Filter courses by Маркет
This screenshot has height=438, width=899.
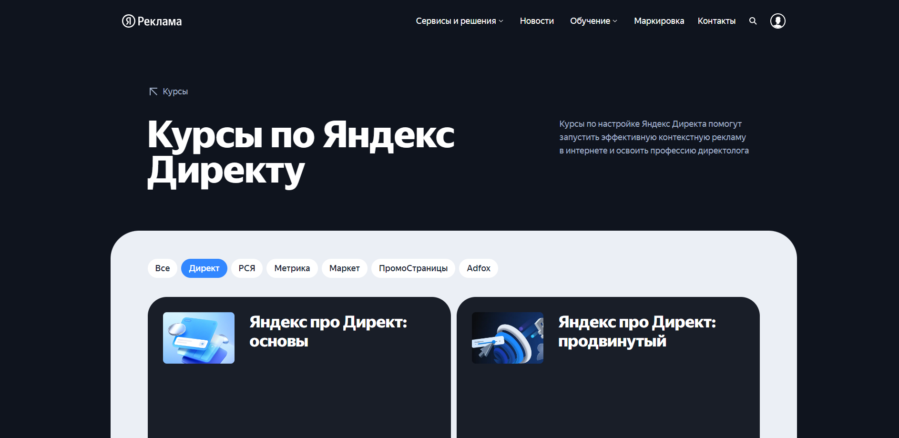[345, 268]
